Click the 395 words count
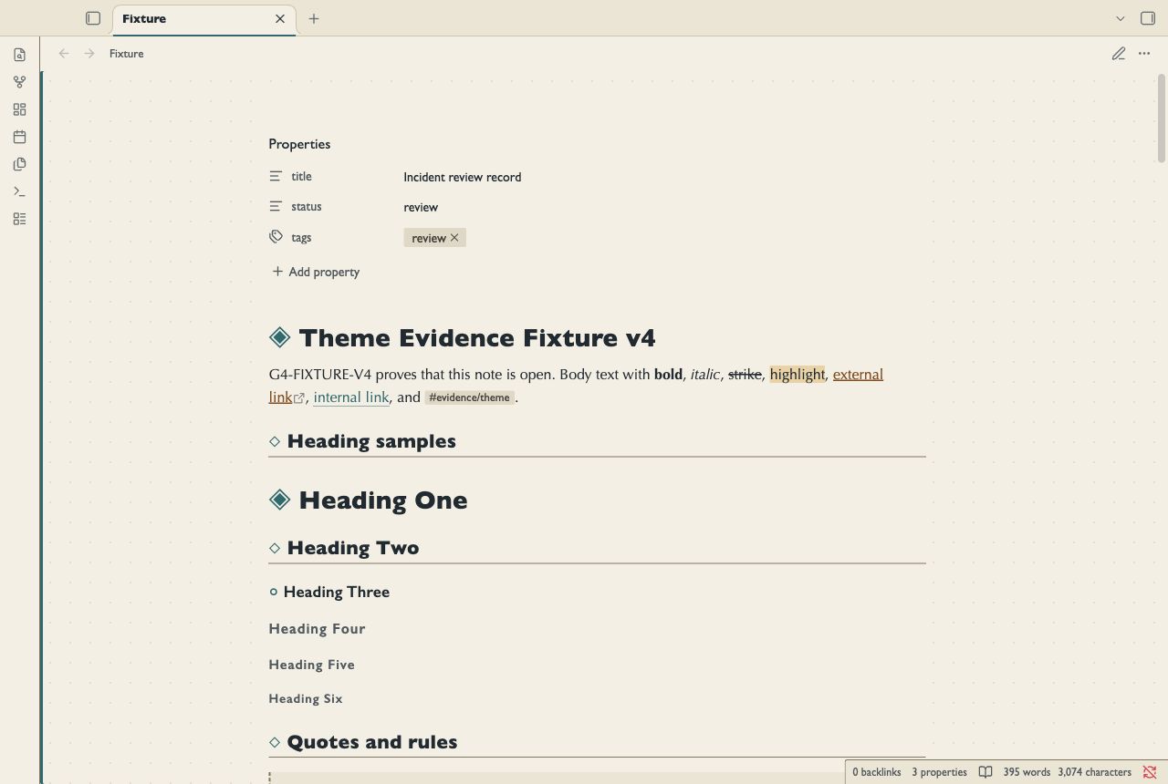This screenshot has width=1168, height=784. (1027, 772)
